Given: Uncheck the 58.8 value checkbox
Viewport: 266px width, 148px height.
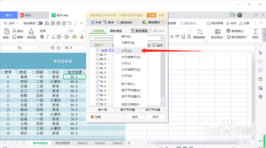Looking at the screenshot, I should pyautogui.click(x=97, y=59).
